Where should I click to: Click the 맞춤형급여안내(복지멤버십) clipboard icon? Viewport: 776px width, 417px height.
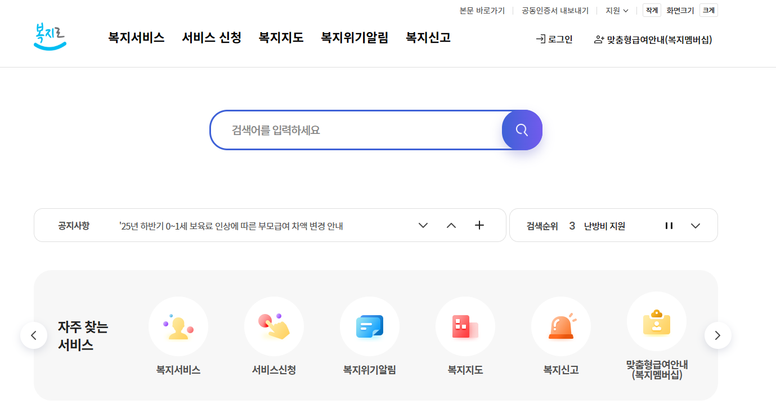click(x=657, y=321)
